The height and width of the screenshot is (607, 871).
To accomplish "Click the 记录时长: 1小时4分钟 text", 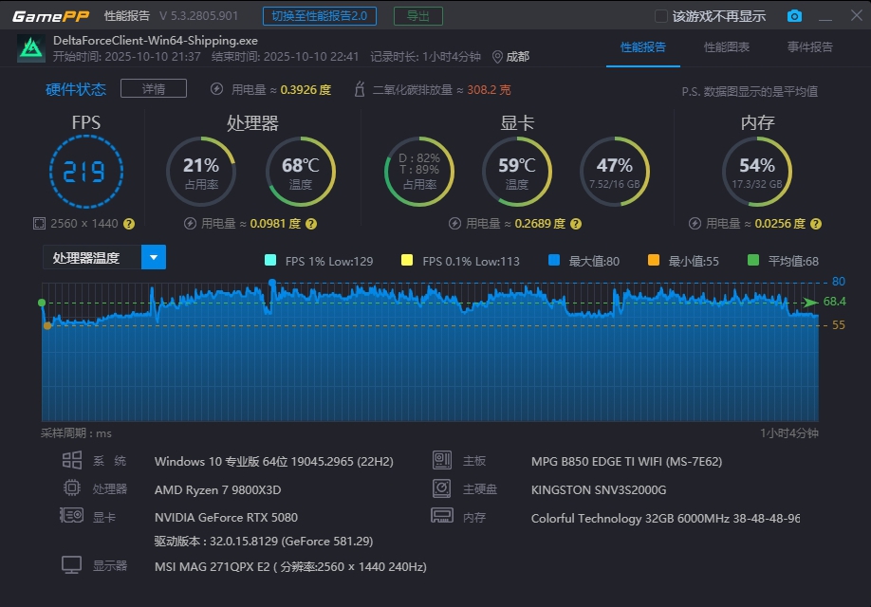I will (x=425, y=57).
